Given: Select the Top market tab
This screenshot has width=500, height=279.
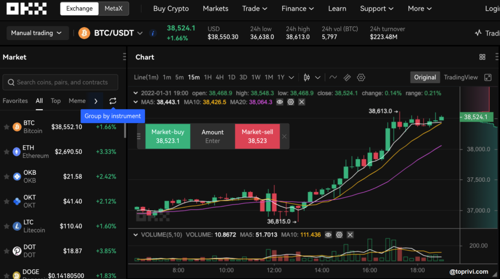Looking at the screenshot, I should [x=56, y=101].
